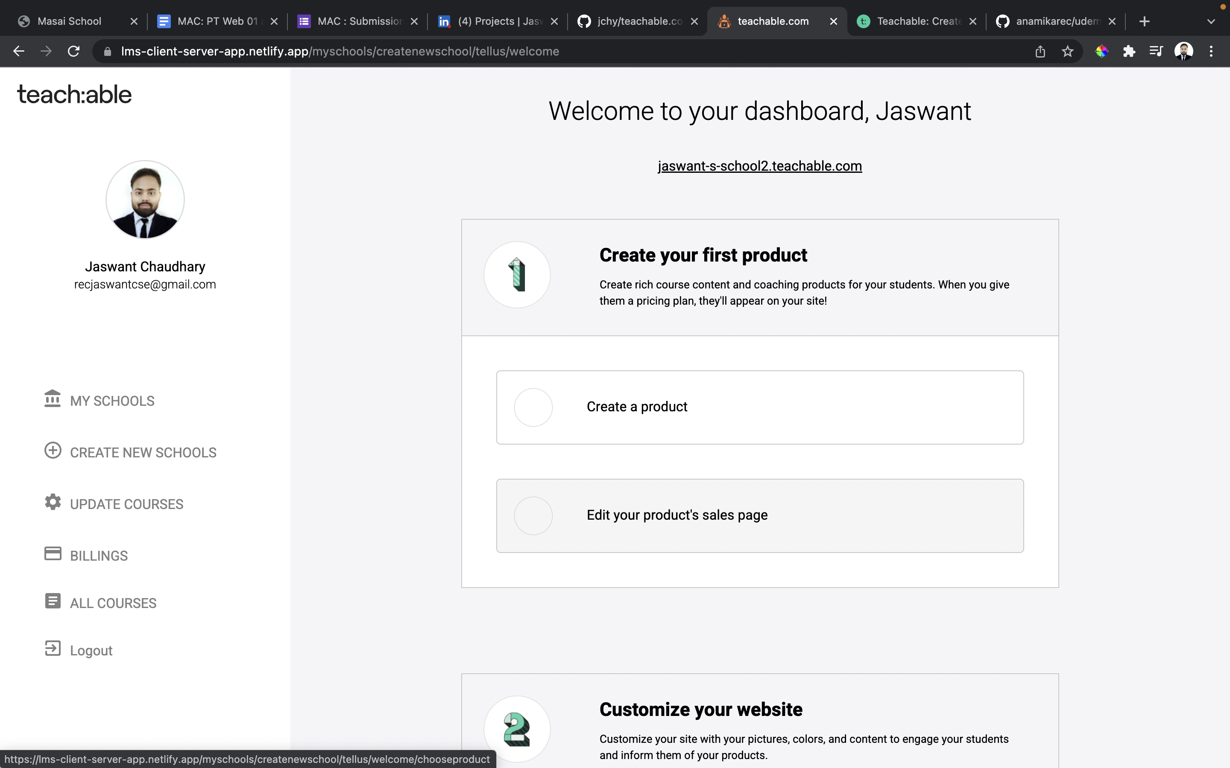The height and width of the screenshot is (768, 1230).
Task: Click the teach:able logo
Action: [74, 93]
